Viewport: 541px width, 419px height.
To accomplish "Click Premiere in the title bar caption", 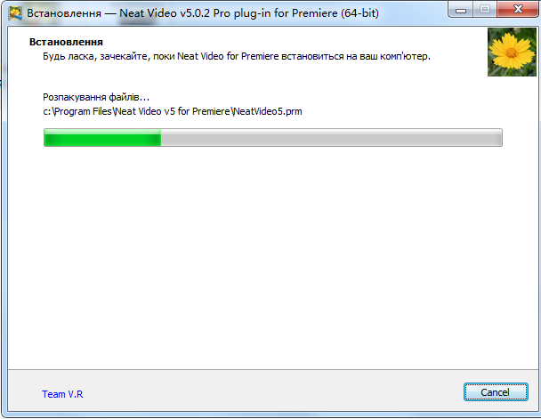I will coord(315,13).
